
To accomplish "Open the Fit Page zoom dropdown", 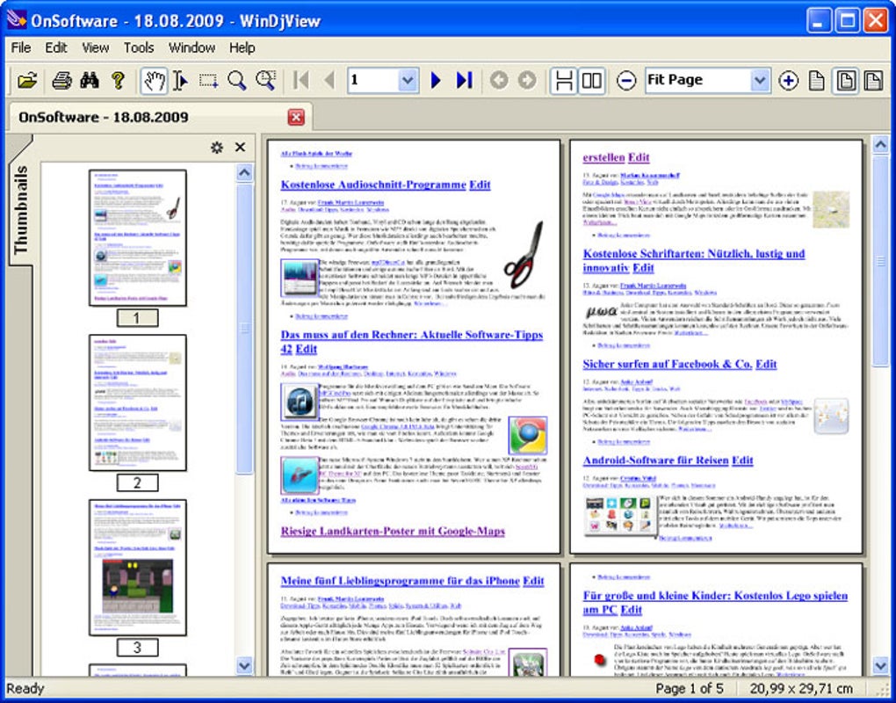I will pyautogui.click(x=760, y=81).
